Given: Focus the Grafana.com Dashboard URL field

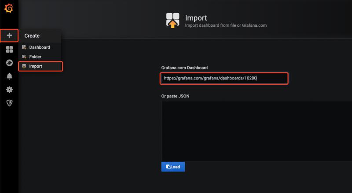Looking at the screenshot, I should 224,78.
